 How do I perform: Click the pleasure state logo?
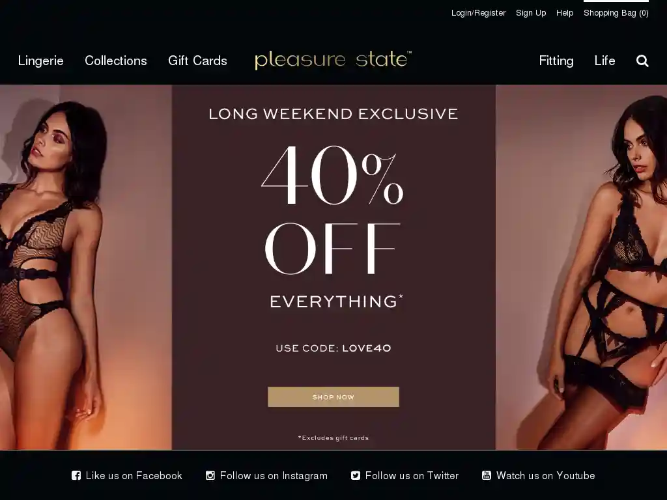coord(333,60)
